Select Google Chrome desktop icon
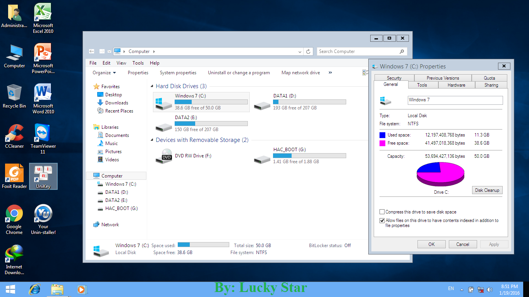The width and height of the screenshot is (529, 297). pyautogui.click(x=14, y=220)
